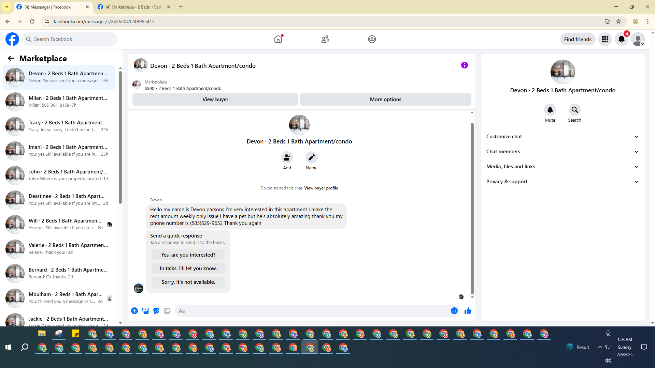Open conversation information purple icon
This screenshot has width=655, height=368.
click(x=465, y=65)
